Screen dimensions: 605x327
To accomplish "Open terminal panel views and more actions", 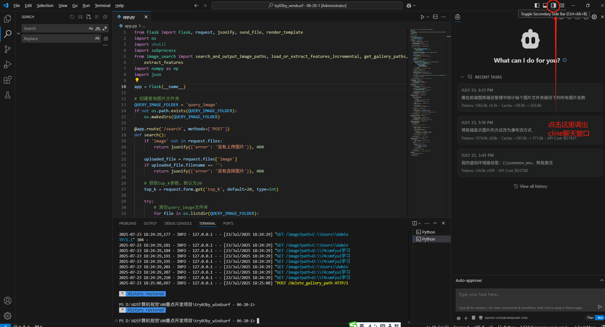I will click(427, 223).
